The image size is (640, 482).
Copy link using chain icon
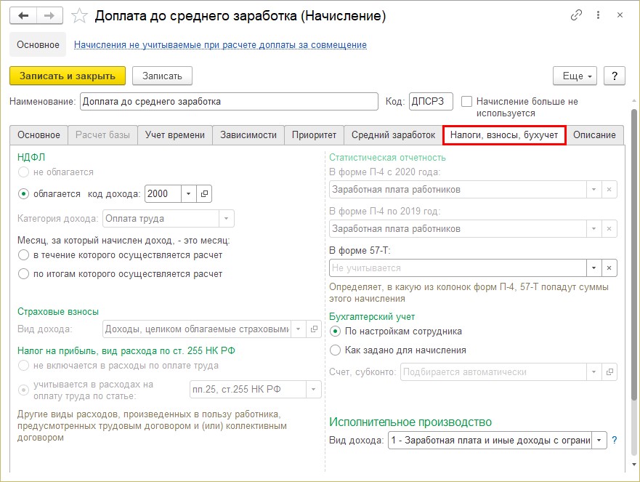click(576, 15)
